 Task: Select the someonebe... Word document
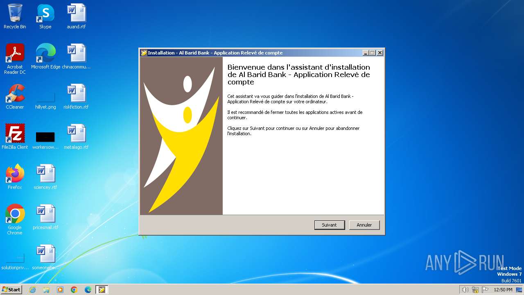[x=45, y=257]
